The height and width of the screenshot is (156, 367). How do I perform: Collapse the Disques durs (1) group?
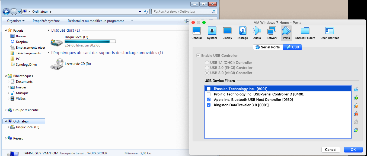pyautogui.click(x=49, y=30)
